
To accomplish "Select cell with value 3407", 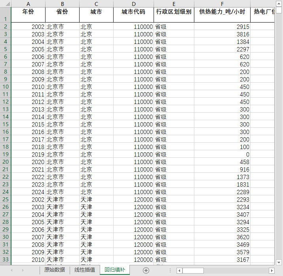I will click(x=222, y=215).
